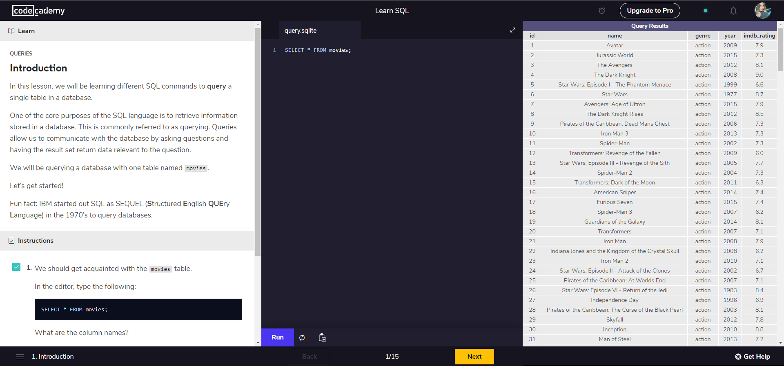Click the Upgrade to Pro button

[x=650, y=11]
